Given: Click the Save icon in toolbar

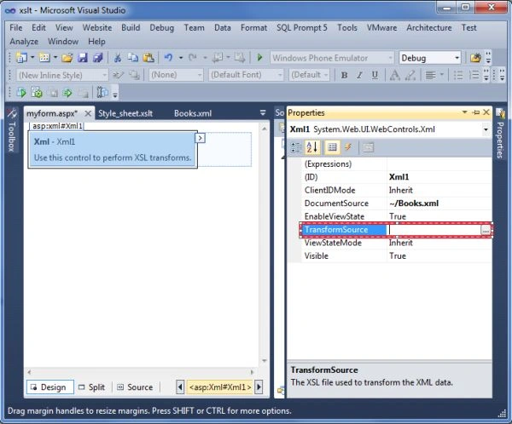Looking at the screenshot, I should pos(83,58).
